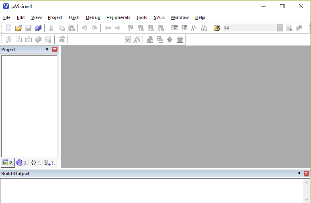Switch to the Books tab
The width and height of the screenshot is (311, 203).
click(22, 163)
